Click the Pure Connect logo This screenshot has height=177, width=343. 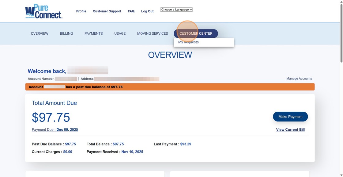pos(44,11)
